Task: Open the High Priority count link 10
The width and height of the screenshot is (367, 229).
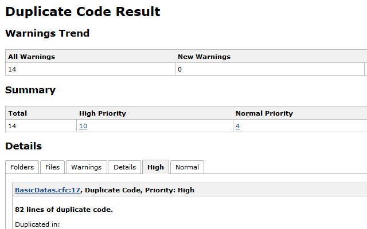Action: pos(83,126)
